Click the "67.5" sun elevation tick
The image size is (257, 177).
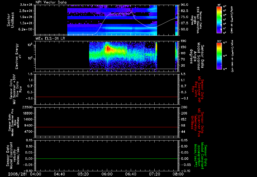(184, 23)
